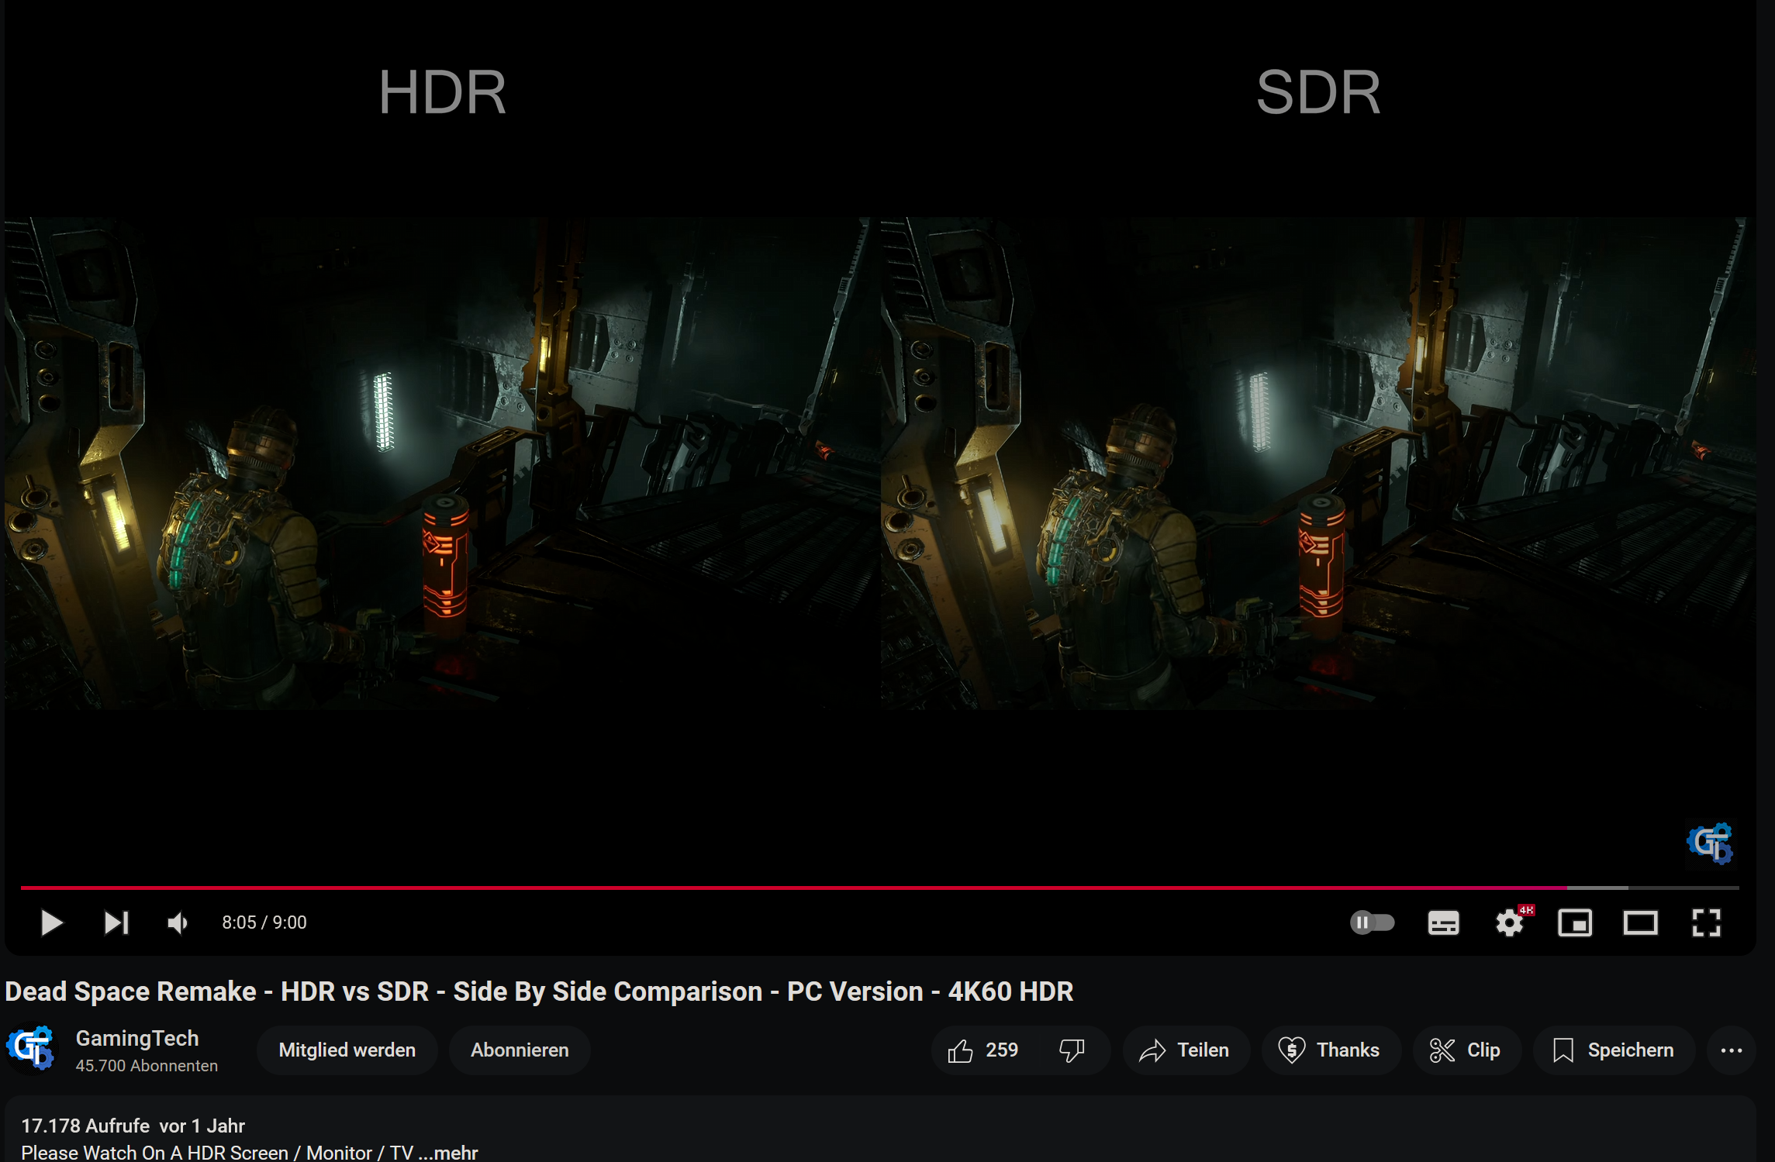This screenshot has height=1162, width=1775.
Task: Click the Teilen share button
Action: click(1185, 1050)
